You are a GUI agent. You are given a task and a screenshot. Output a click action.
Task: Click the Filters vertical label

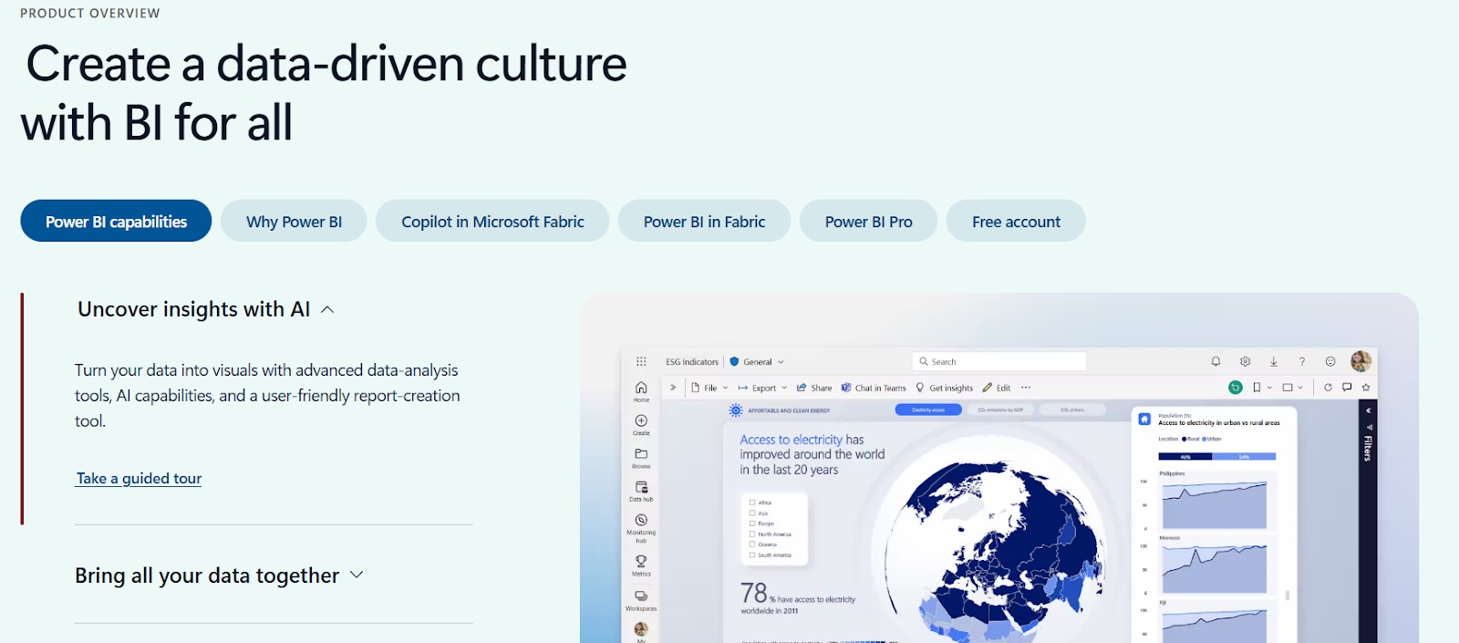point(1368,449)
